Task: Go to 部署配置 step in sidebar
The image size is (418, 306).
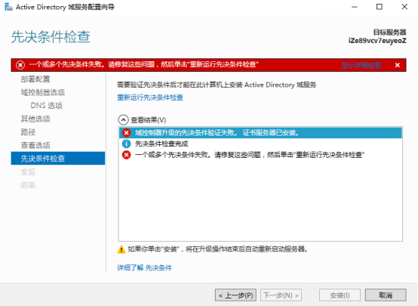Action: [x=35, y=79]
